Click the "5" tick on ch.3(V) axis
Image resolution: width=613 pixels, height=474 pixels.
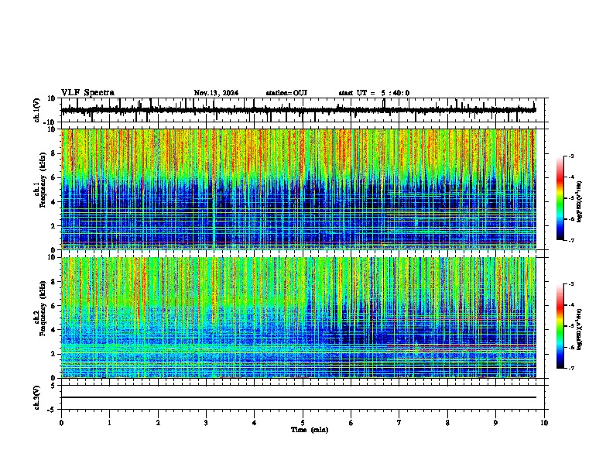pos(53,386)
